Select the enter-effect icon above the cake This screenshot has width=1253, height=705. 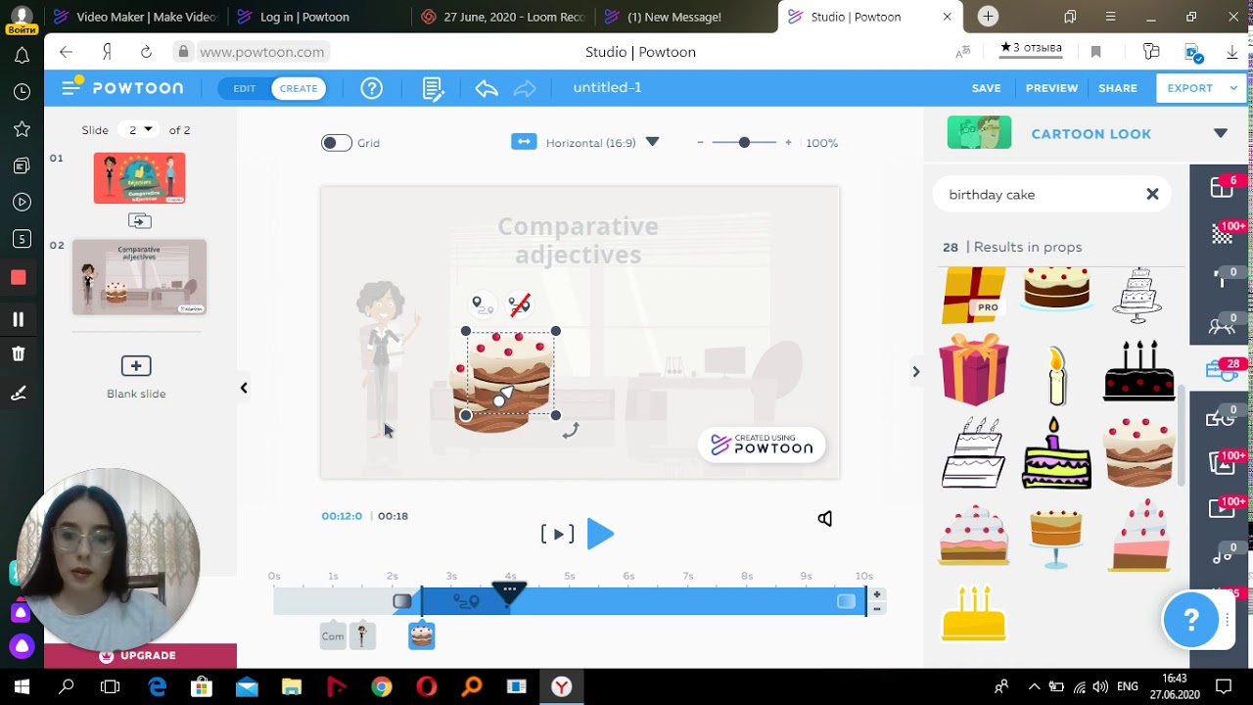(x=482, y=305)
